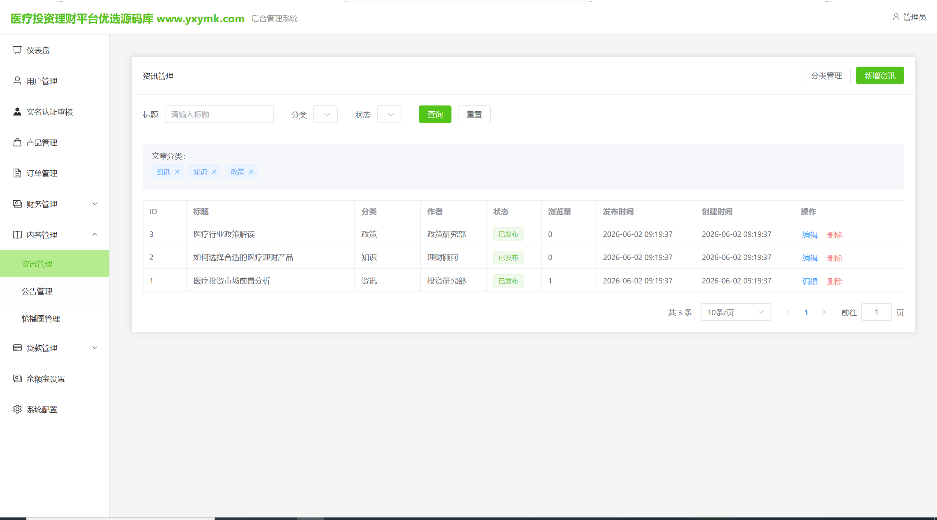Screen dimensions: 937x520
Task: Click the 余额宝设置 icon in sidebar
Action: click(17, 379)
